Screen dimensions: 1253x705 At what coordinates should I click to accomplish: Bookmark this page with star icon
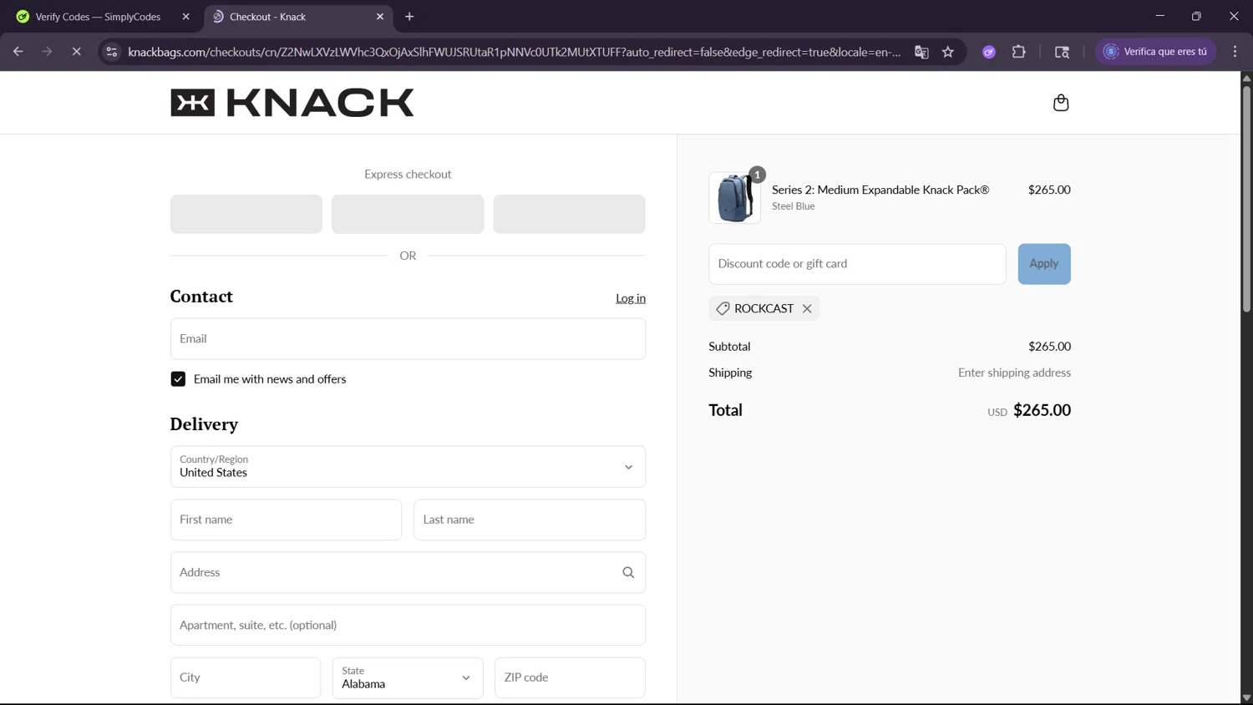[x=948, y=52]
